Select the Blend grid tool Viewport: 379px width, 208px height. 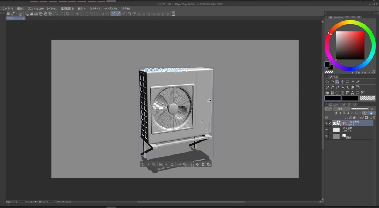358,87
